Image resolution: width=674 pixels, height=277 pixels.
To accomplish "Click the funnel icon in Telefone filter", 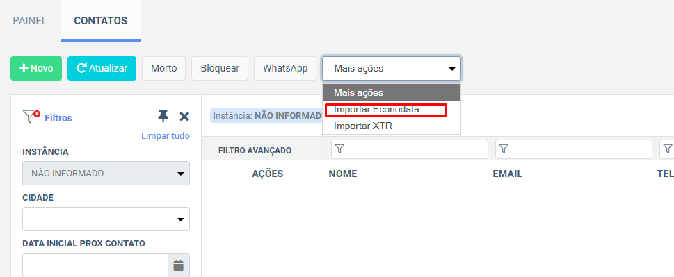I will [x=667, y=149].
